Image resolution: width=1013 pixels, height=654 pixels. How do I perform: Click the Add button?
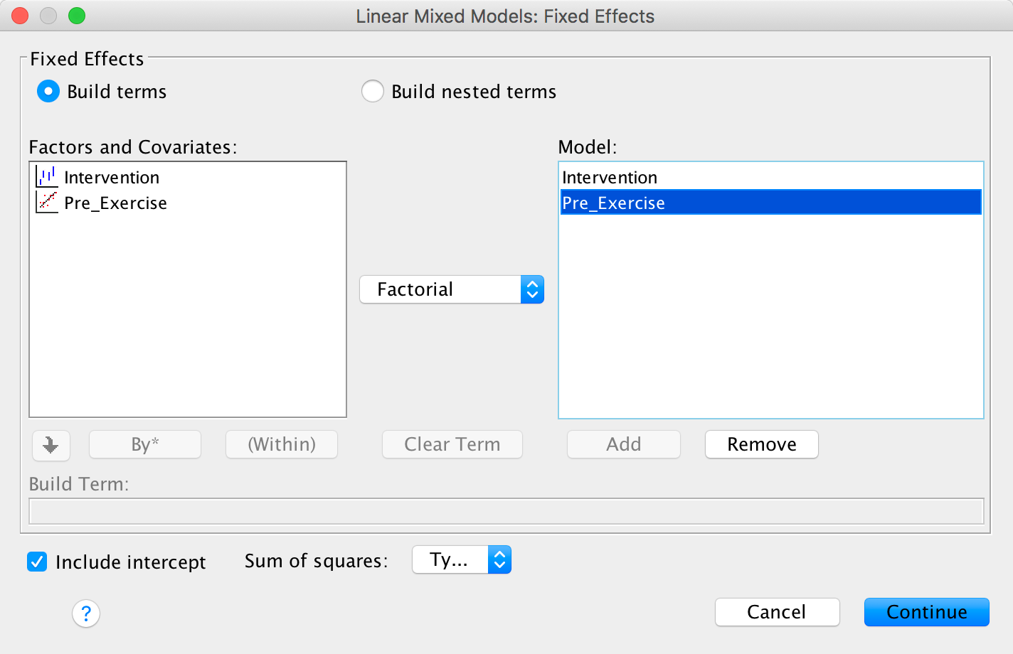coord(623,444)
